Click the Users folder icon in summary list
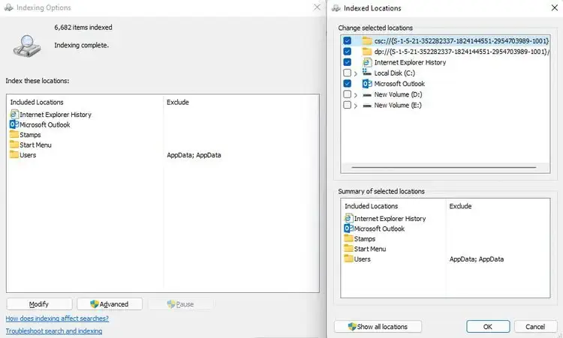 (x=348, y=259)
